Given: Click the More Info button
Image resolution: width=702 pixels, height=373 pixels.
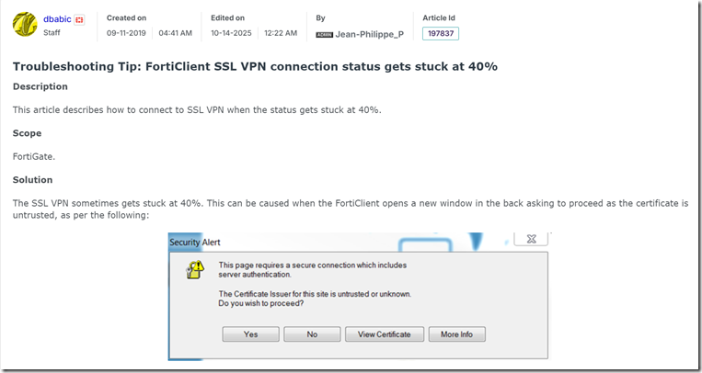Looking at the screenshot, I should point(456,334).
